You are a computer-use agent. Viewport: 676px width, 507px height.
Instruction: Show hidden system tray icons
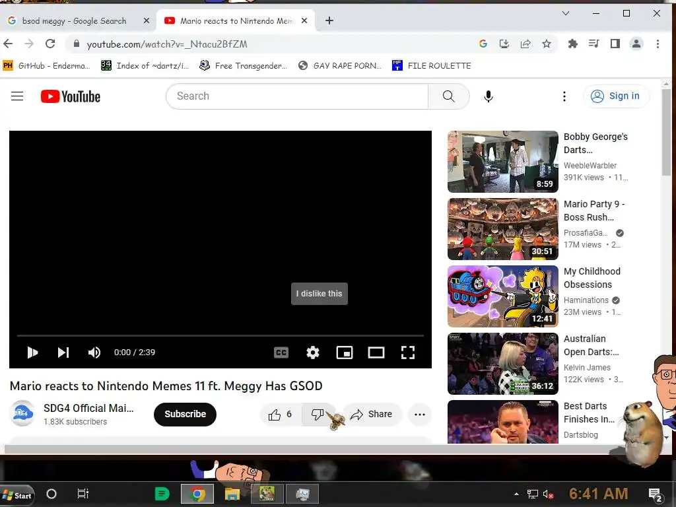516,494
